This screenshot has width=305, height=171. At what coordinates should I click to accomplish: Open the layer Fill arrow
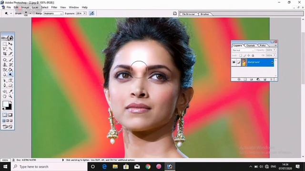click(274, 56)
